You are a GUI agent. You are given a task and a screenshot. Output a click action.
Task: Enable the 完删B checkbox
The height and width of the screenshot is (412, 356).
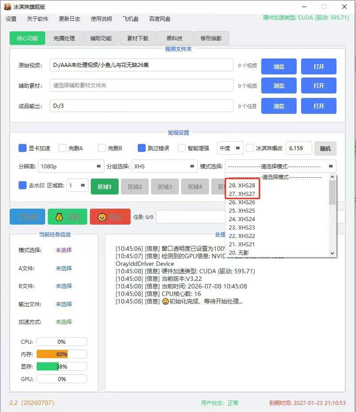tap(101, 148)
